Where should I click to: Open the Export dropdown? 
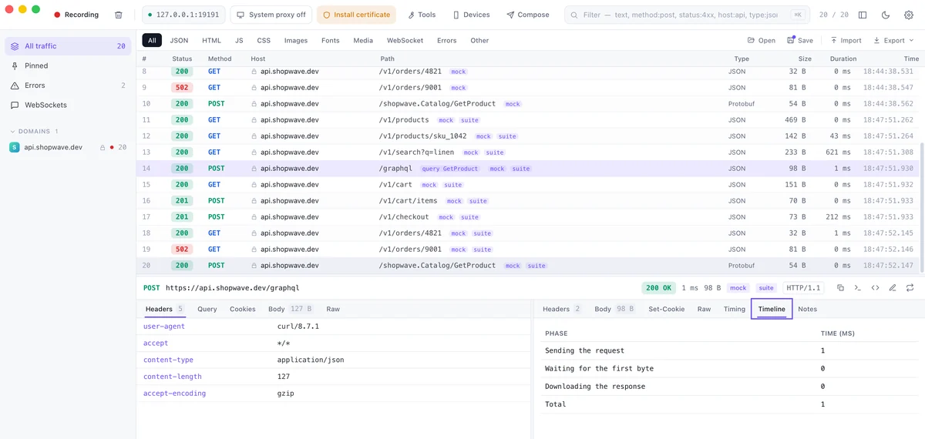[x=893, y=40]
